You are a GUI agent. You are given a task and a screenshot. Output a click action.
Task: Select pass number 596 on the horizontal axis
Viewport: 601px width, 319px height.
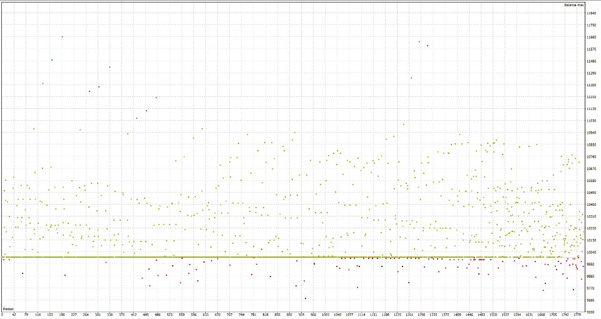[193, 315]
